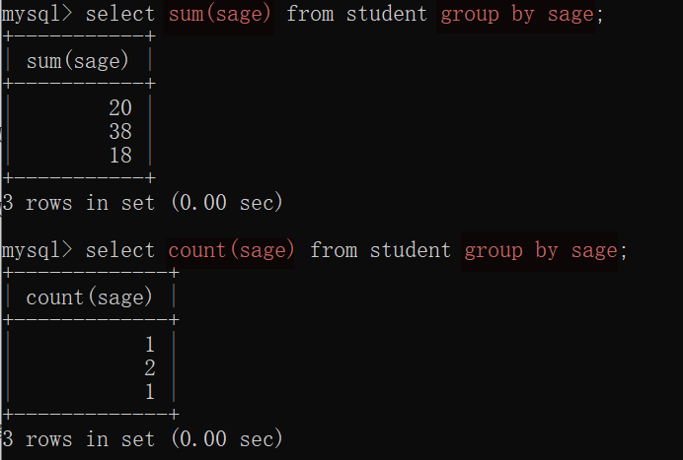Click the last row of count results
Screen dimensions: 683x460
(150, 391)
